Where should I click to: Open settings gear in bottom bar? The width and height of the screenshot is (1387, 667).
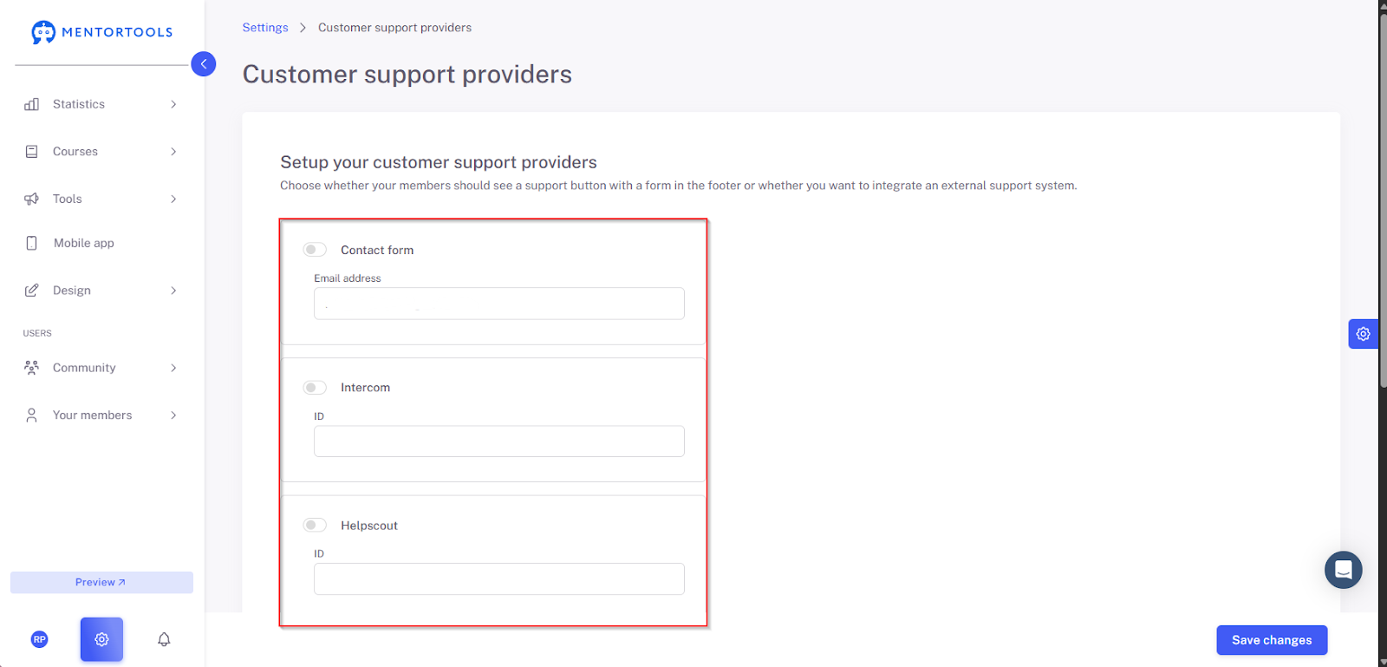pyautogui.click(x=101, y=639)
